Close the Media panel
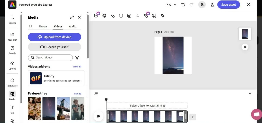The width and height of the screenshot is (262, 123). point(79,17)
